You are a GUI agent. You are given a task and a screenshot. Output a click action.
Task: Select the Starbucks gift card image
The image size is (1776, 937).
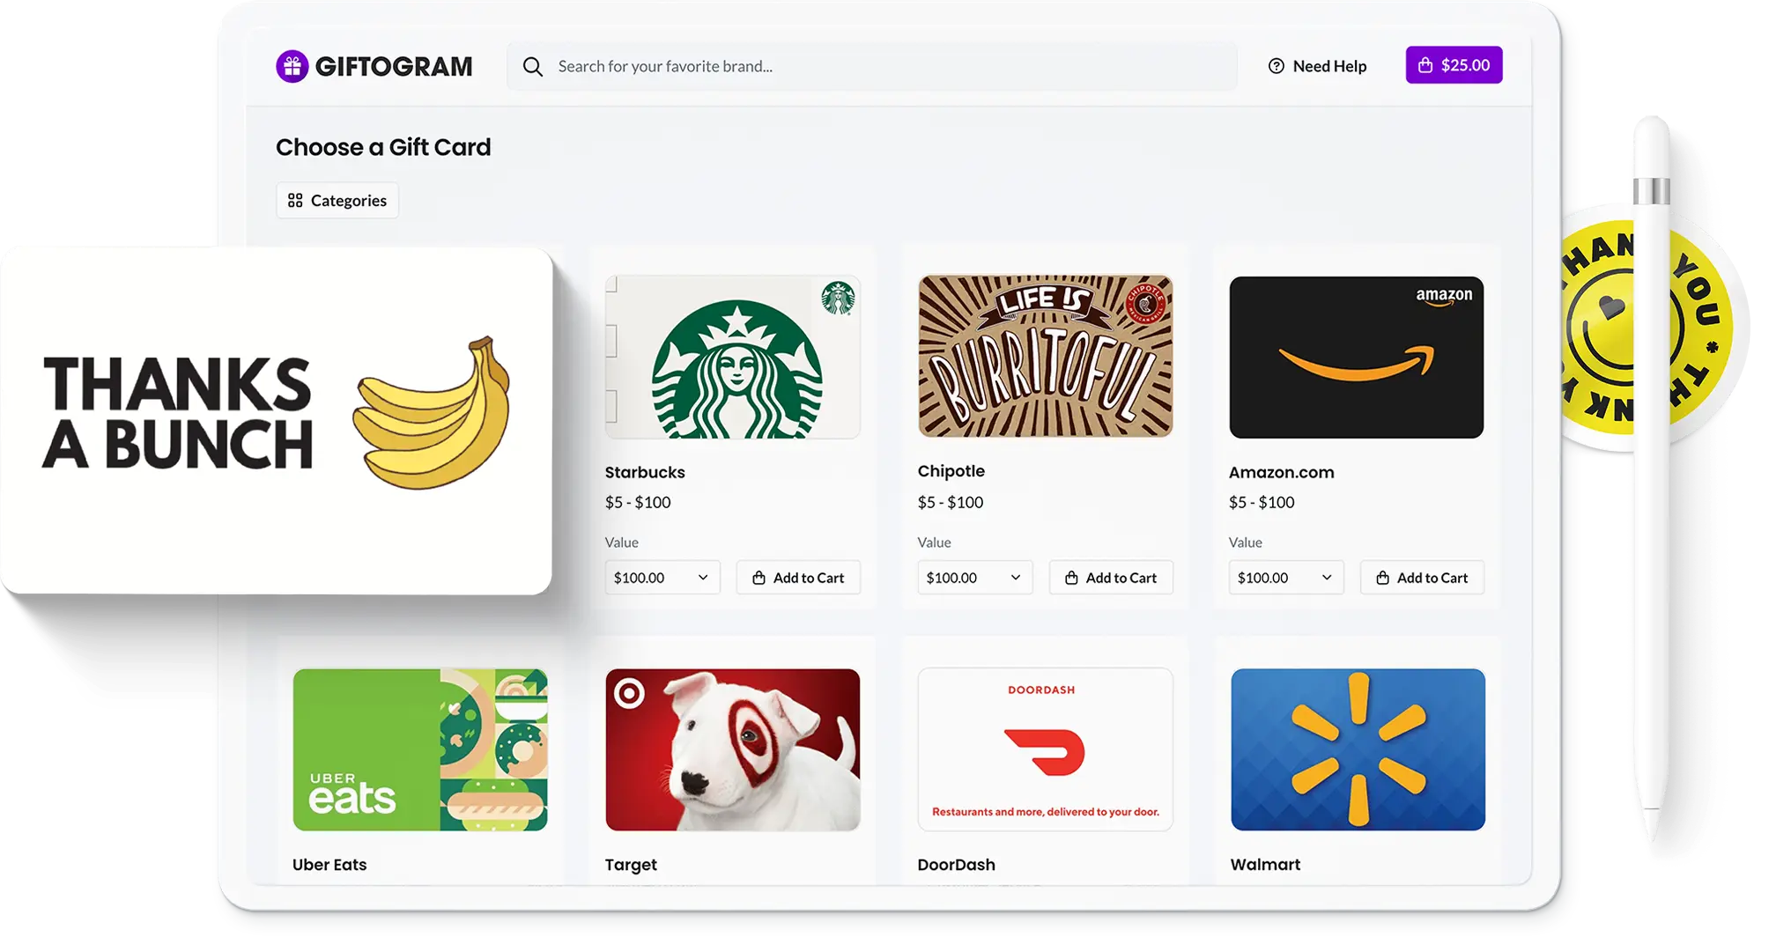733,358
